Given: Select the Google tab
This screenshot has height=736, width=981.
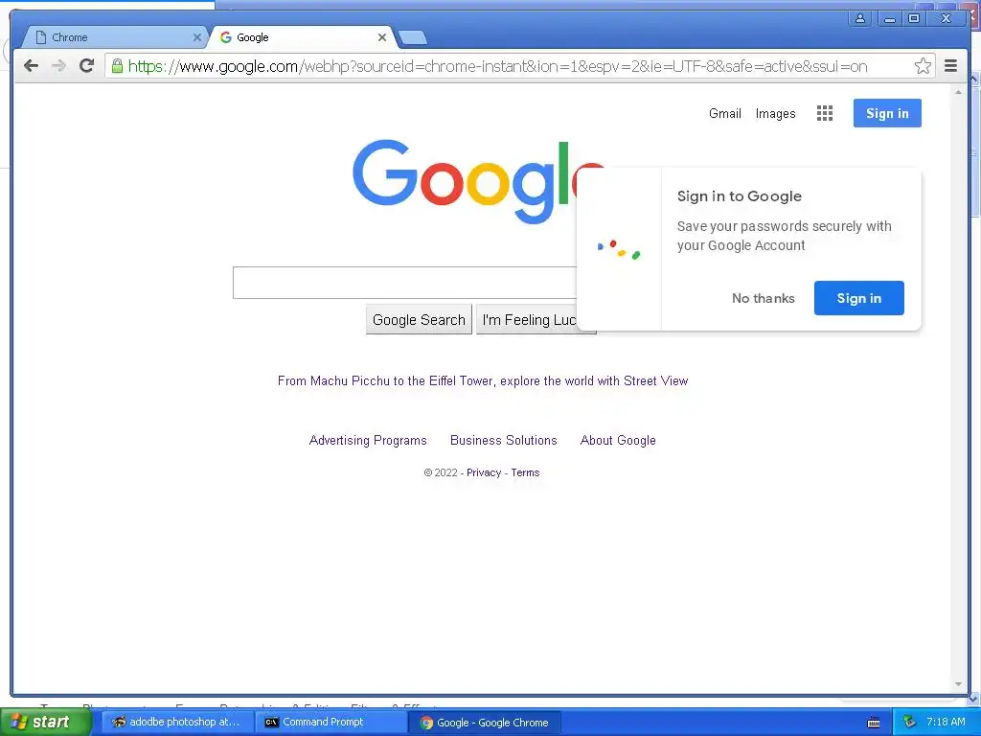Looking at the screenshot, I should pyautogui.click(x=302, y=37).
